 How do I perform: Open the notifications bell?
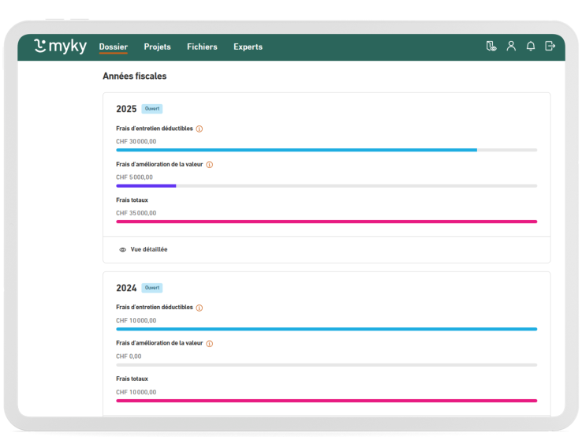click(x=531, y=47)
